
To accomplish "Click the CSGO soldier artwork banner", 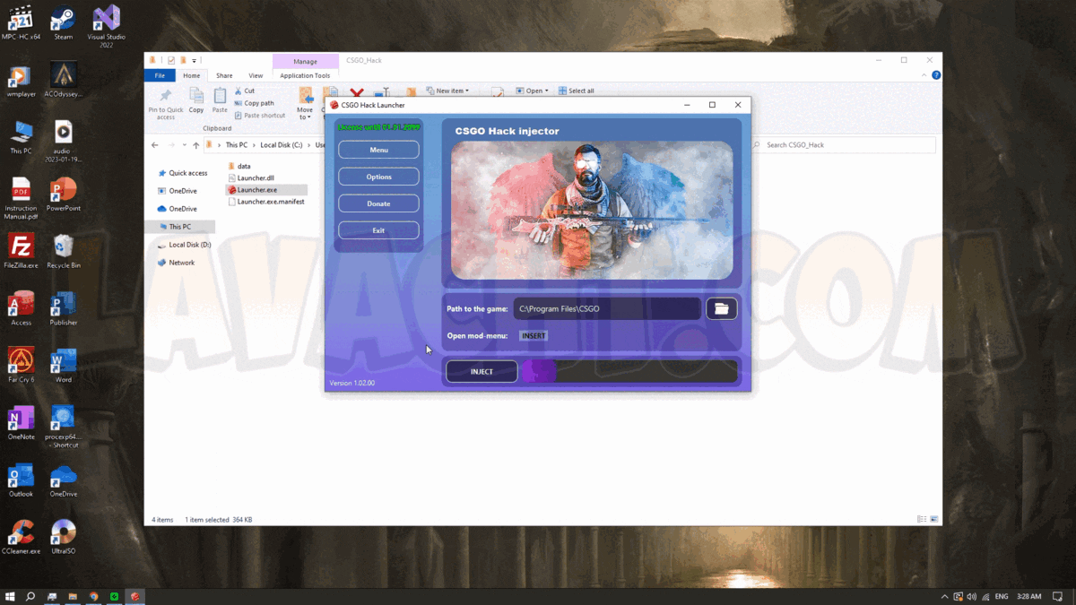I will (592, 211).
